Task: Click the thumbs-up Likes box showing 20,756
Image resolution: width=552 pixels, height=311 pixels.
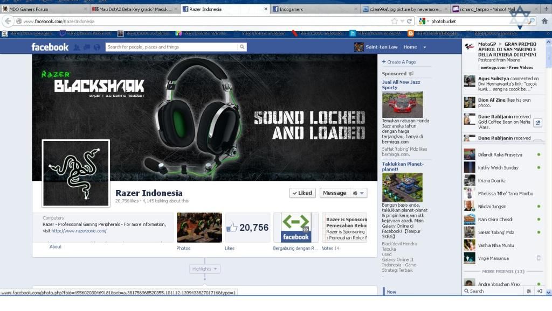Action: coord(247,228)
